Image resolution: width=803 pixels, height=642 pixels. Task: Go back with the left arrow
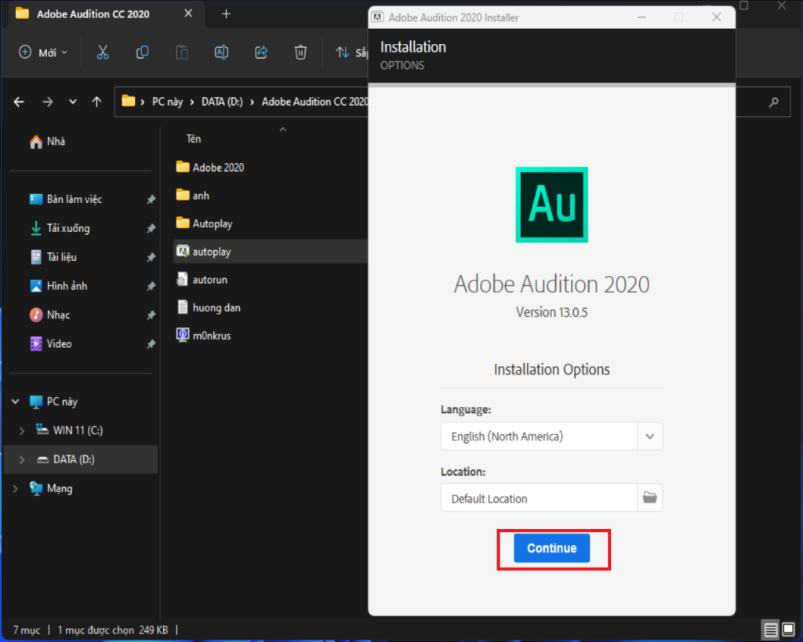pyautogui.click(x=19, y=102)
